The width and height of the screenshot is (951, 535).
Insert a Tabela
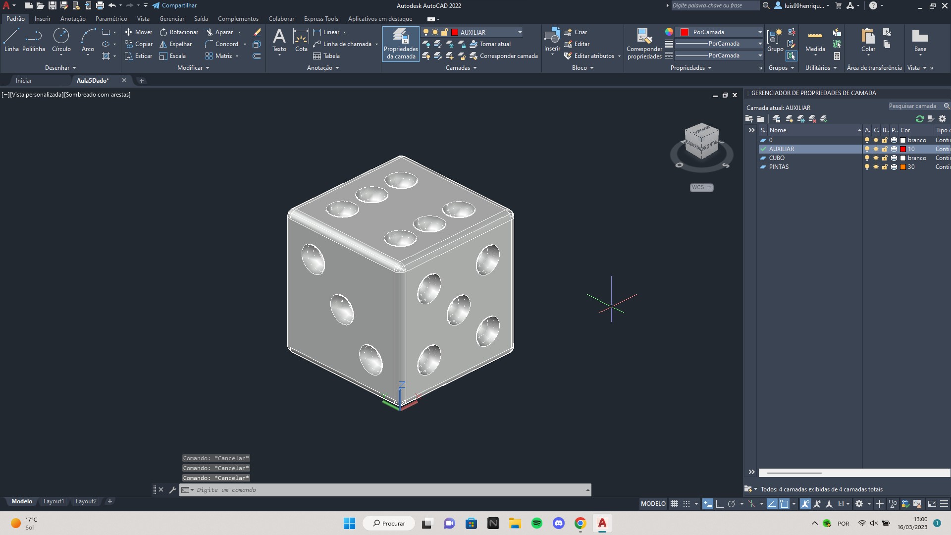point(326,56)
